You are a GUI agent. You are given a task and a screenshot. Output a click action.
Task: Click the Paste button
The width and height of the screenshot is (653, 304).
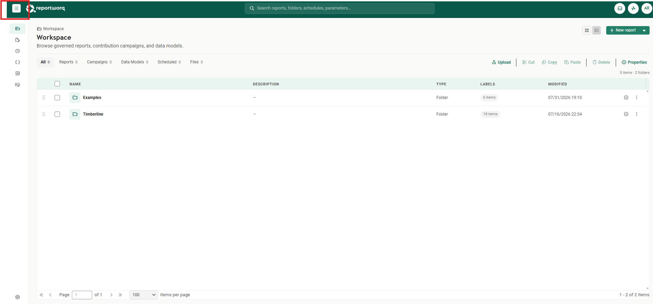[x=573, y=62]
